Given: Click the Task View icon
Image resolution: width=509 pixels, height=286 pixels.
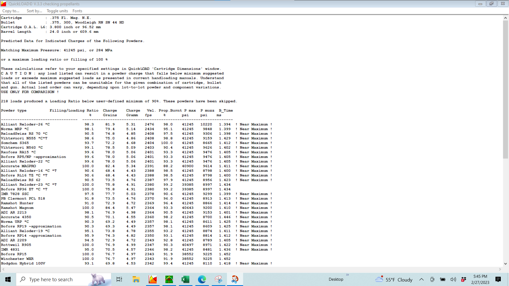Looking at the screenshot, I should point(119,279).
